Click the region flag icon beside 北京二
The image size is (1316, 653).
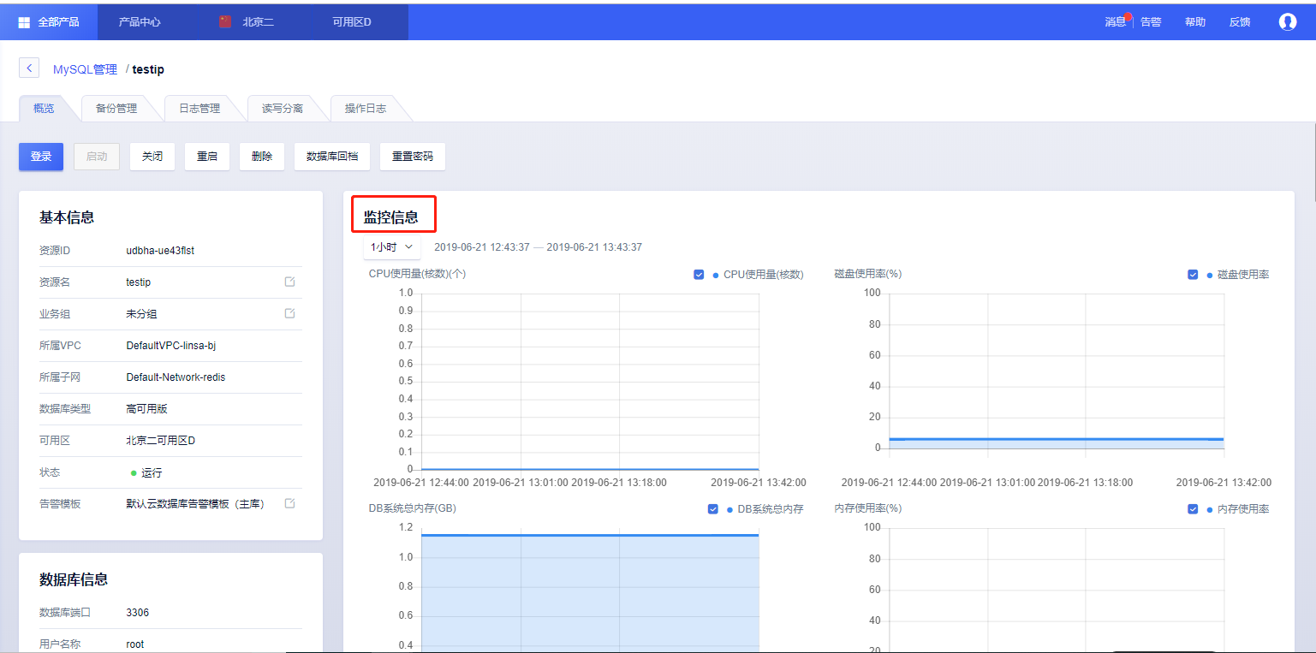coord(223,21)
